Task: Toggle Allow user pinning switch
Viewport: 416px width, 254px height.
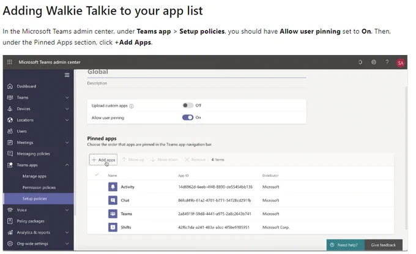Action: coord(188,118)
